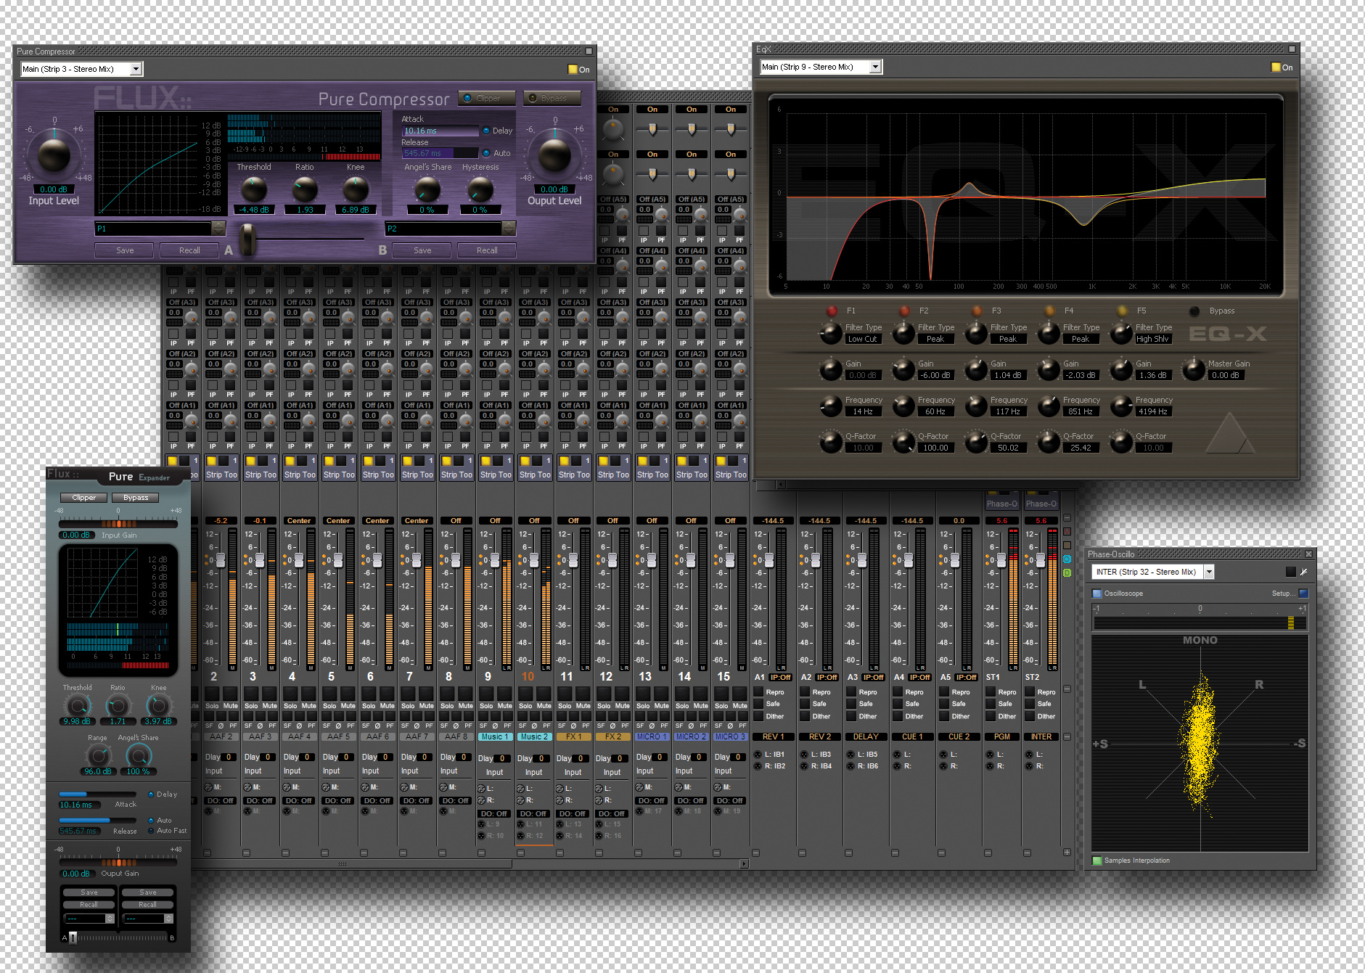Select the DELAY bus label

click(x=866, y=736)
